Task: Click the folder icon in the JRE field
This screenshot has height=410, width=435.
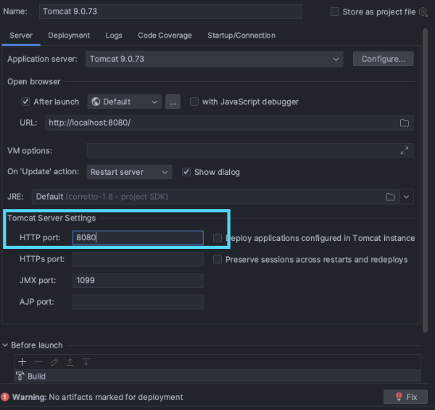Action: (x=390, y=197)
